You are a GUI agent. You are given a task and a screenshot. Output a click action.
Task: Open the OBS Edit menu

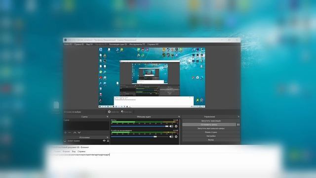pyautogui.click(x=79, y=44)
